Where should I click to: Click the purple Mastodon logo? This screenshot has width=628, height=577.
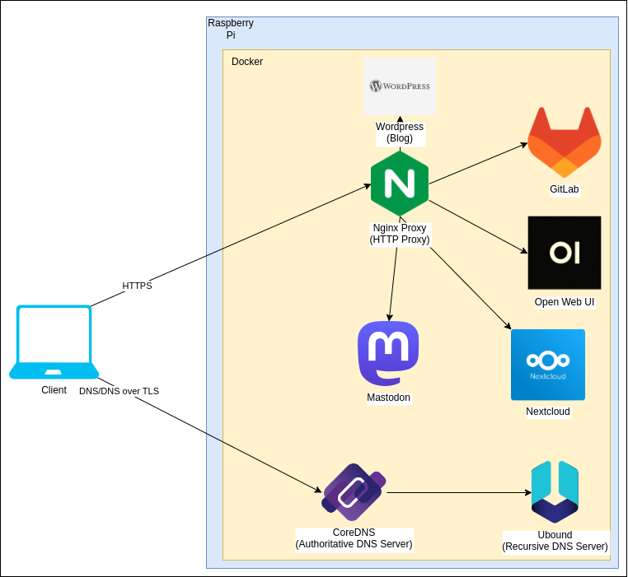pos(388,353)
